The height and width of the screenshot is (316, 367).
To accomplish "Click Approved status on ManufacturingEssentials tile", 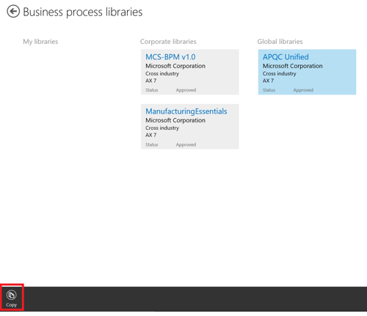I will click(186, 144).
